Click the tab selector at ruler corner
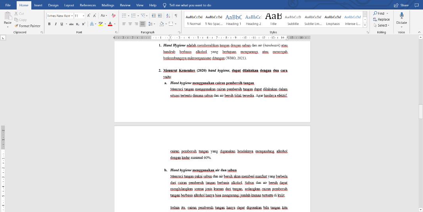 (x=3, y=38)
